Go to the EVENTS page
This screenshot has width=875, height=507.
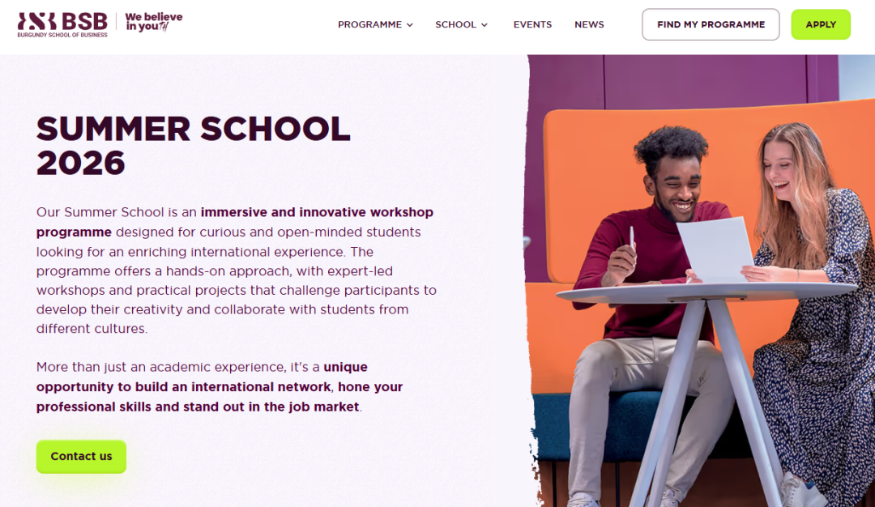coord(532,24)
